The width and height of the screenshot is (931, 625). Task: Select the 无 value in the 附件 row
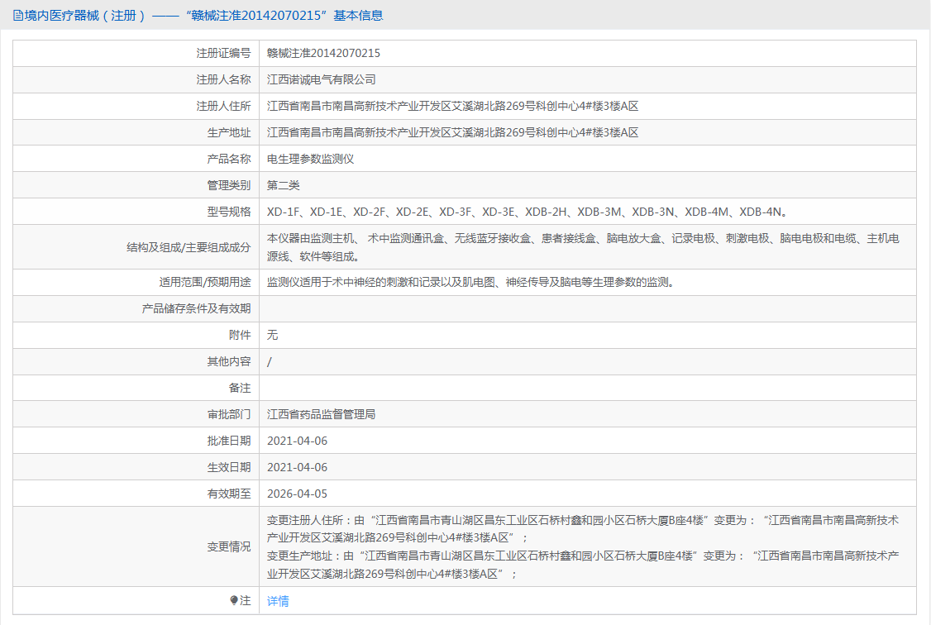point(273,336)
